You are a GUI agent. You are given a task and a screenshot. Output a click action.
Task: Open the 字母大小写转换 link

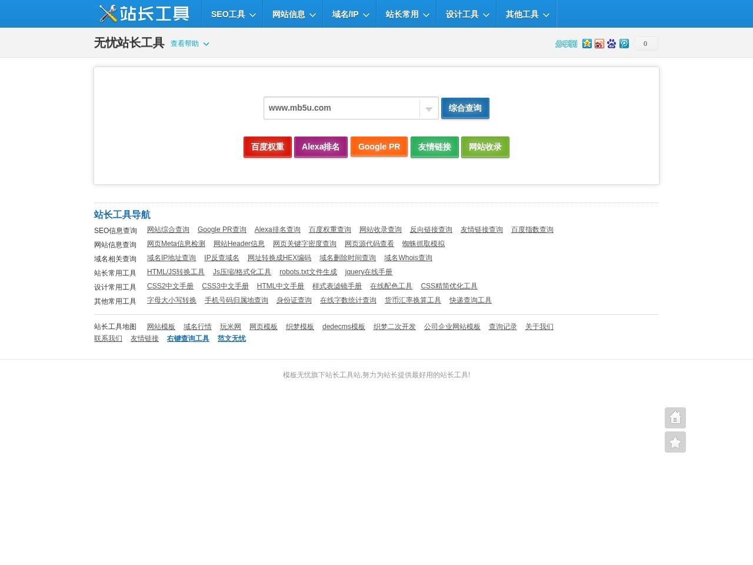point(172,300)
